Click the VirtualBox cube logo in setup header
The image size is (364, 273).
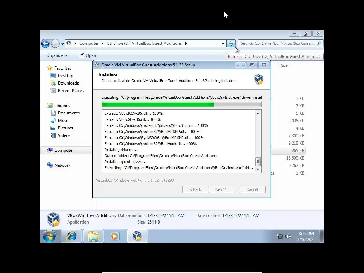pos(259,79)
